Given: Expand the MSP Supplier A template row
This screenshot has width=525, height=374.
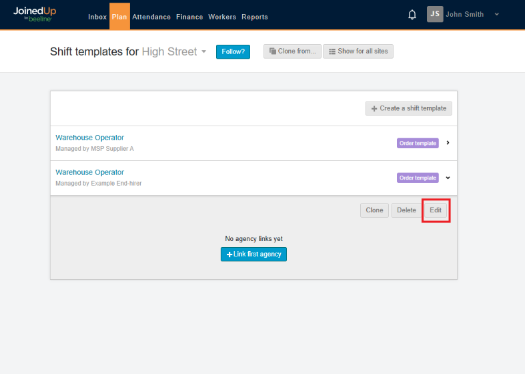Looking at the screenshot, I should click(448, 143).
